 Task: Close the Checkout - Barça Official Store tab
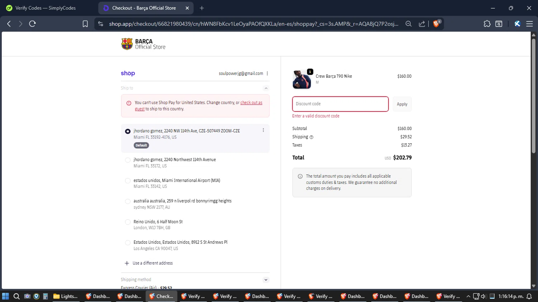pyautogui.click(x=187, y=8)
